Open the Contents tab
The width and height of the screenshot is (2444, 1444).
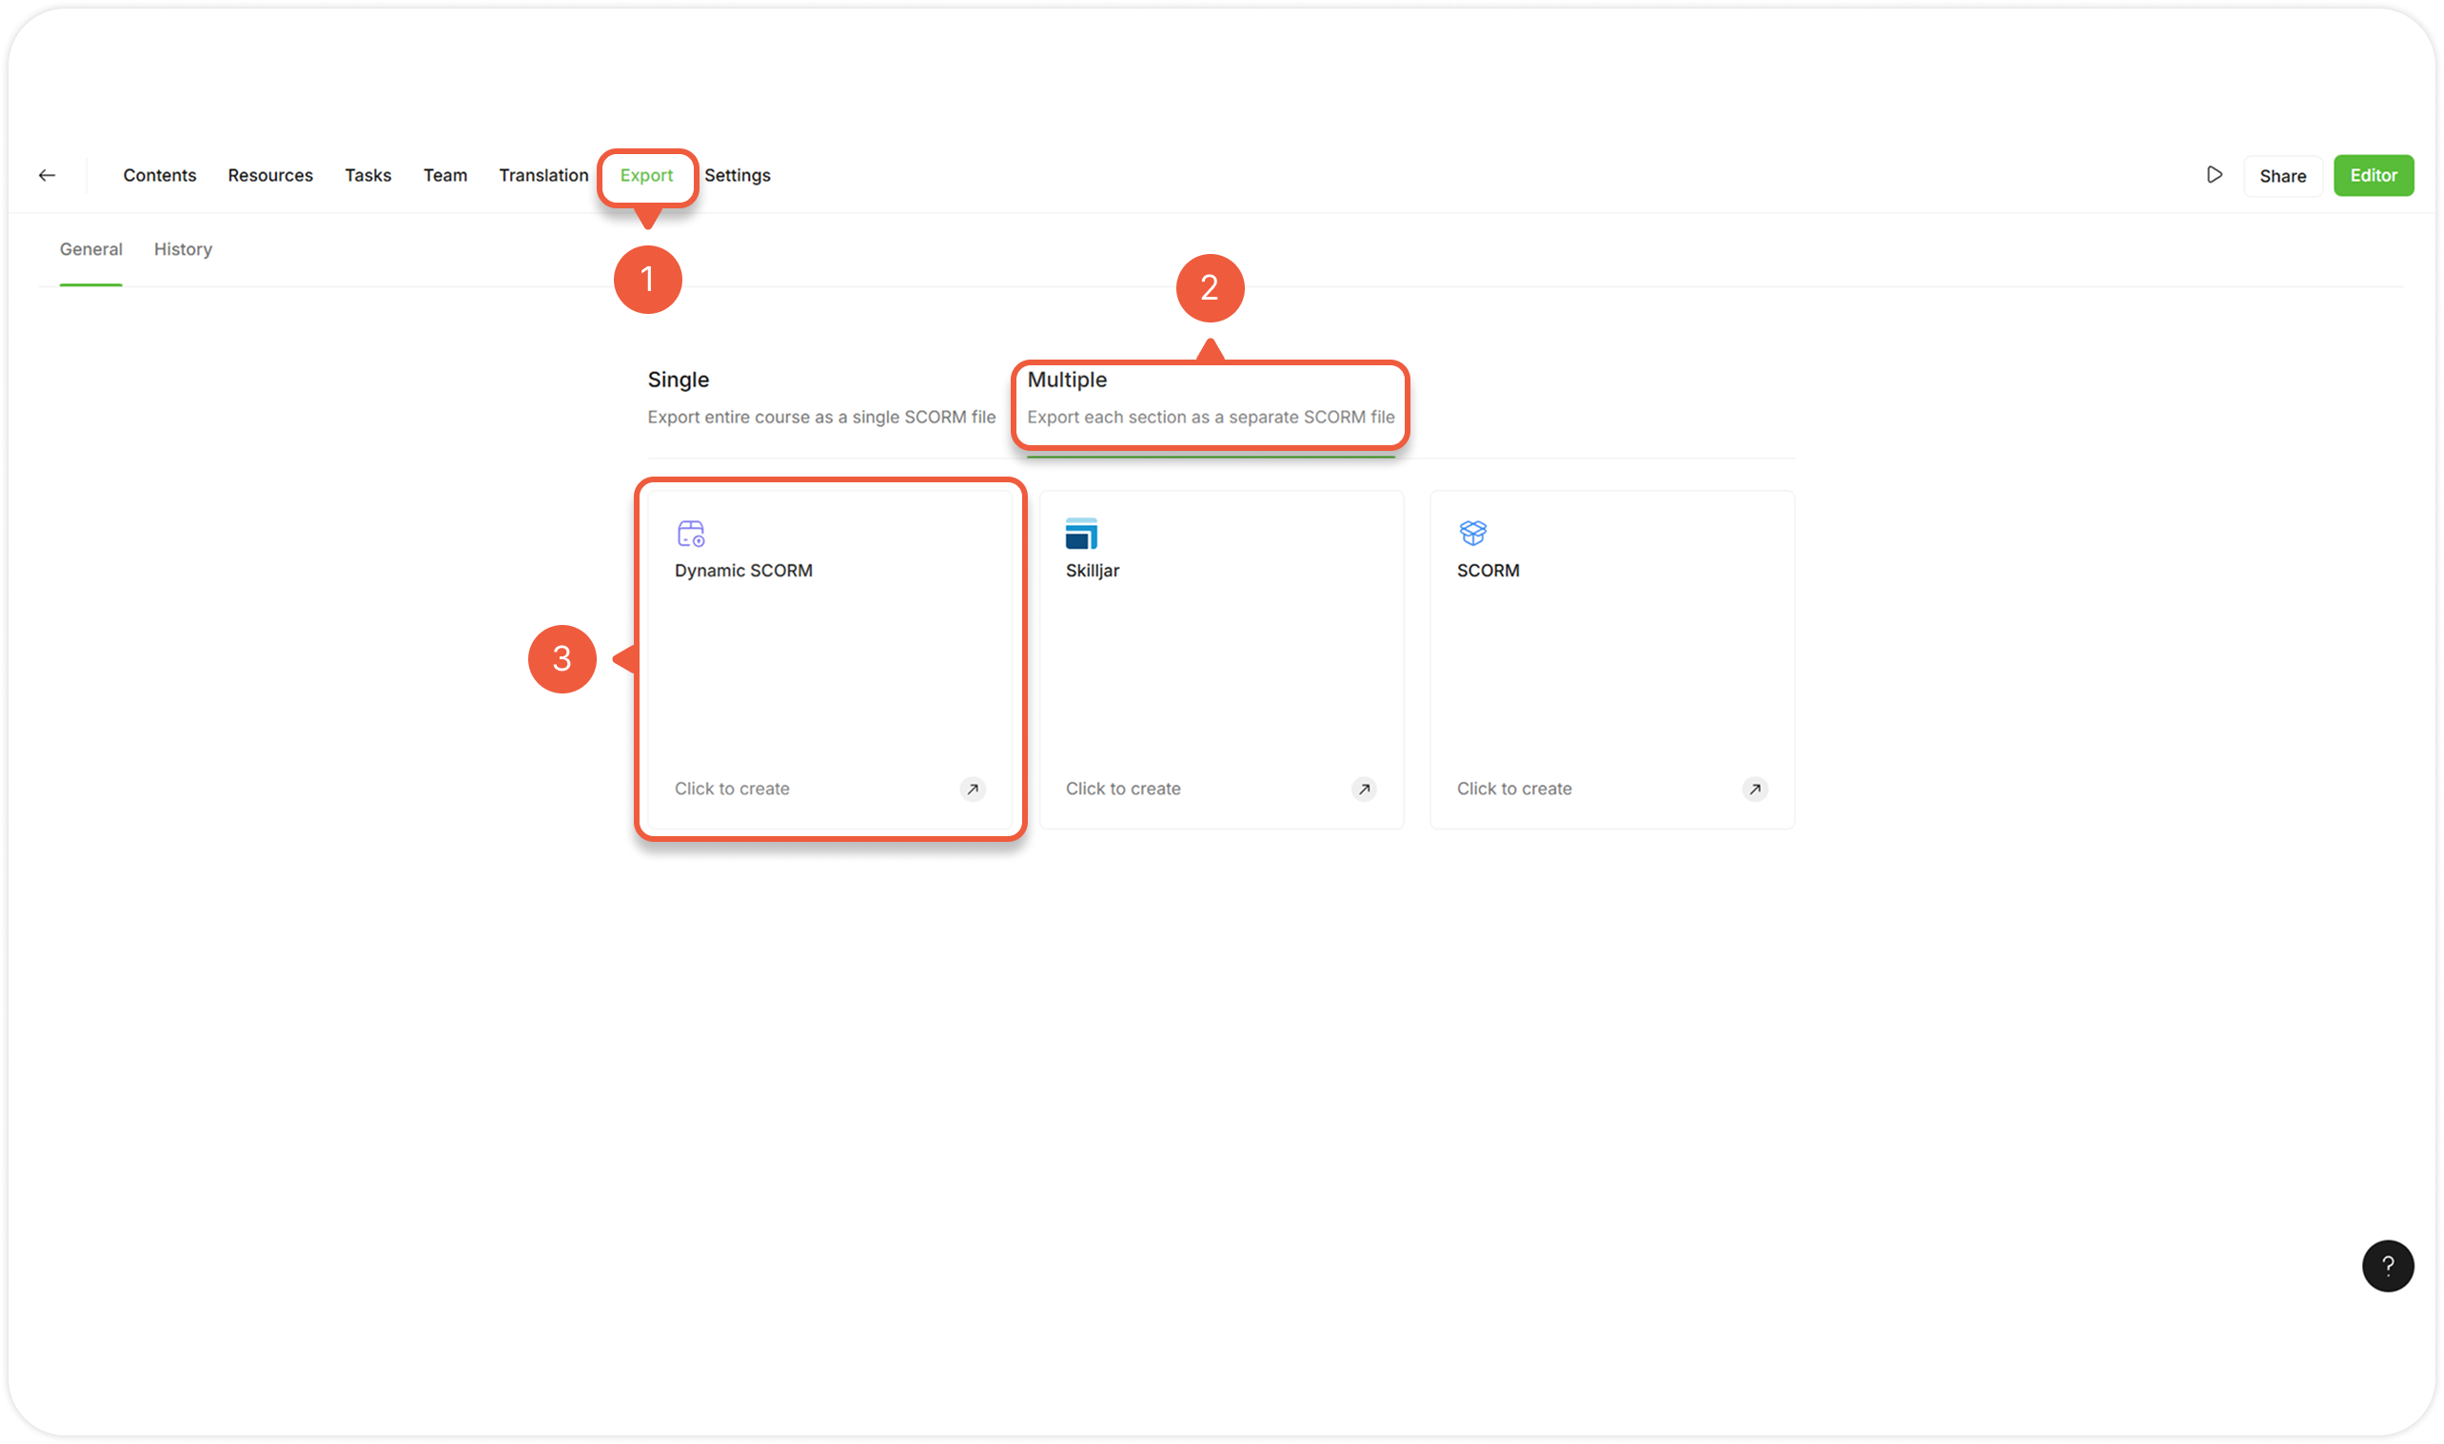coord(160,175)
